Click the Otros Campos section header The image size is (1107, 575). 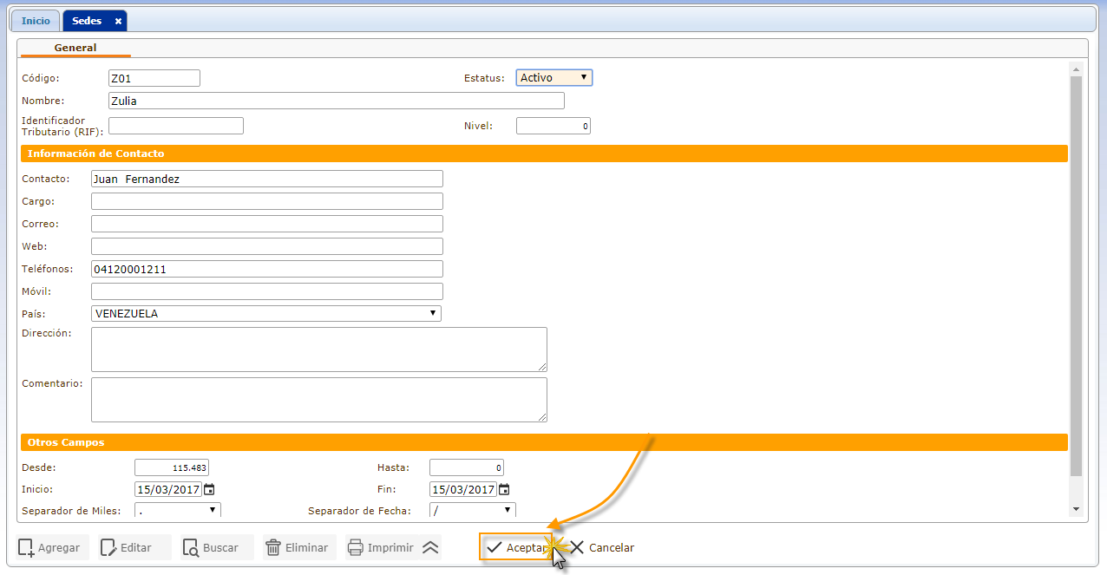(x=544, y=442)
